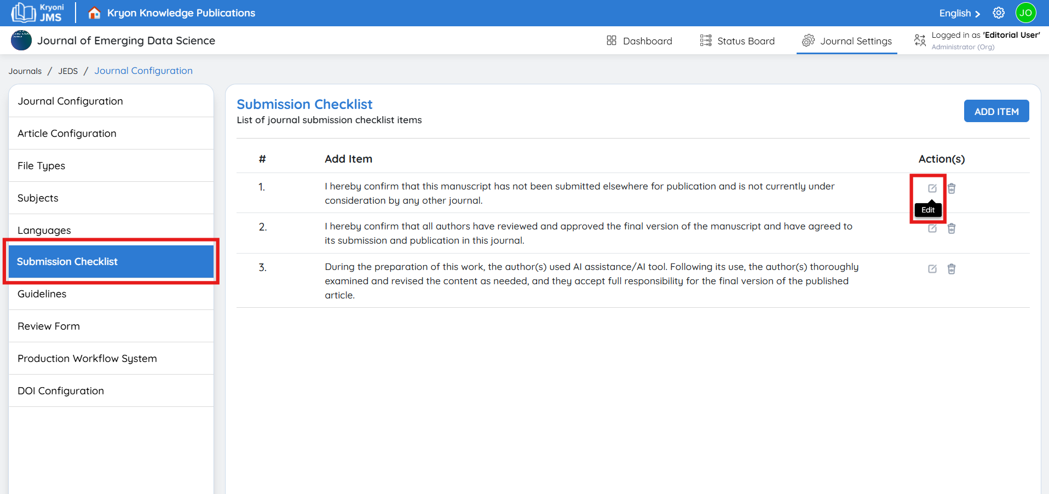Screen dimensions: 1049x494
Task: Click the Kryoni JMS logo
Action: [x=38, y=13]
